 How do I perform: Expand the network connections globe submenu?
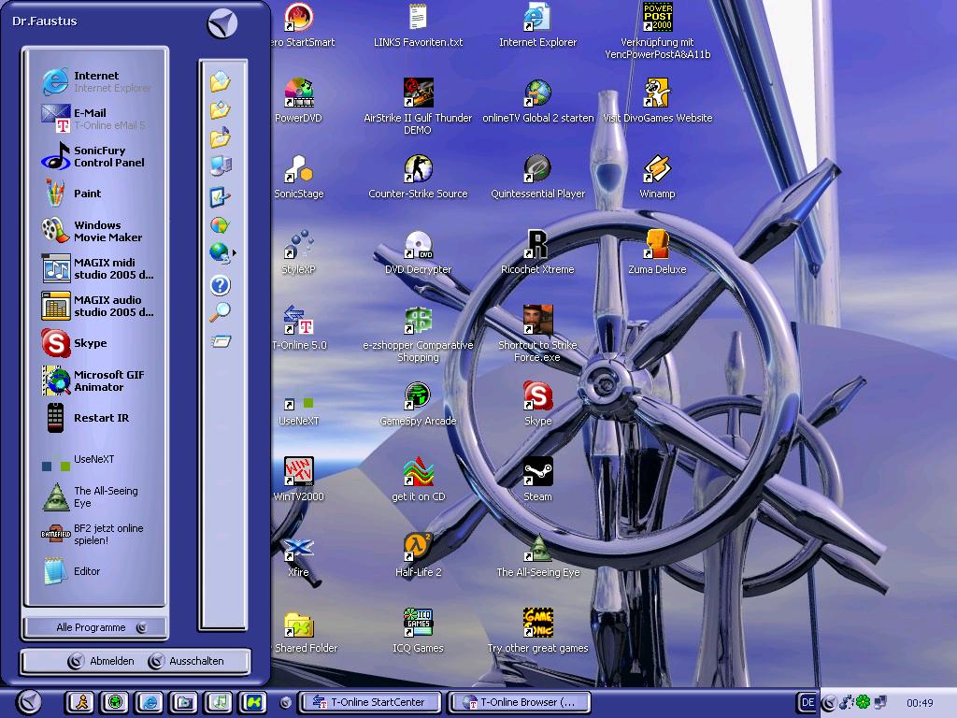222,252
